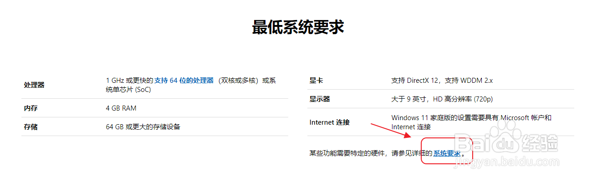592x182 pixels.
Task: Select the 显卡 row label
Action: point(316,81)
